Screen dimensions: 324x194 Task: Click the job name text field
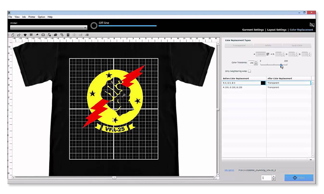[275, 170]
